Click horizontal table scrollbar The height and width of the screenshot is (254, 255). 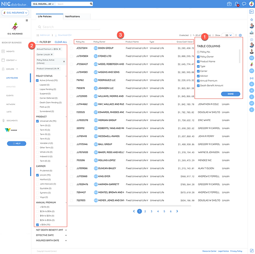point(130,206)
